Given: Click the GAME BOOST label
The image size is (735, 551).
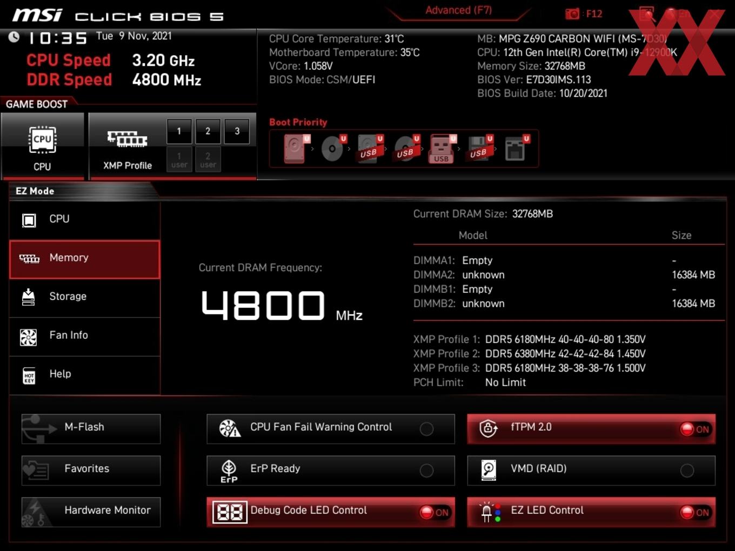Looking at the screenshot, I should tap(37, 104).
